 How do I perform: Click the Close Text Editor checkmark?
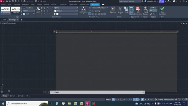[162, 11]
